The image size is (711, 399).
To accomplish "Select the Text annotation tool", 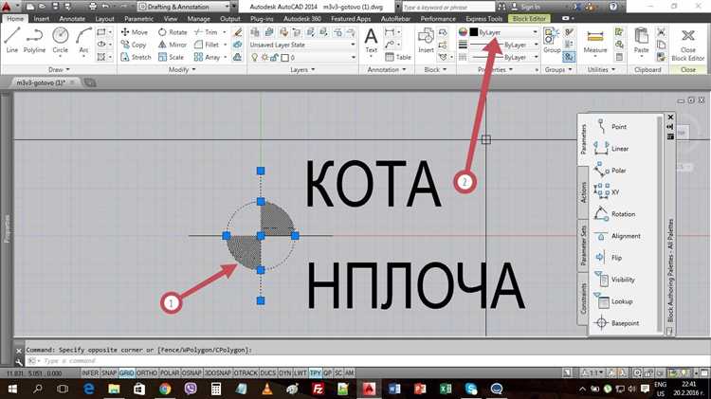I will (371, 41).
